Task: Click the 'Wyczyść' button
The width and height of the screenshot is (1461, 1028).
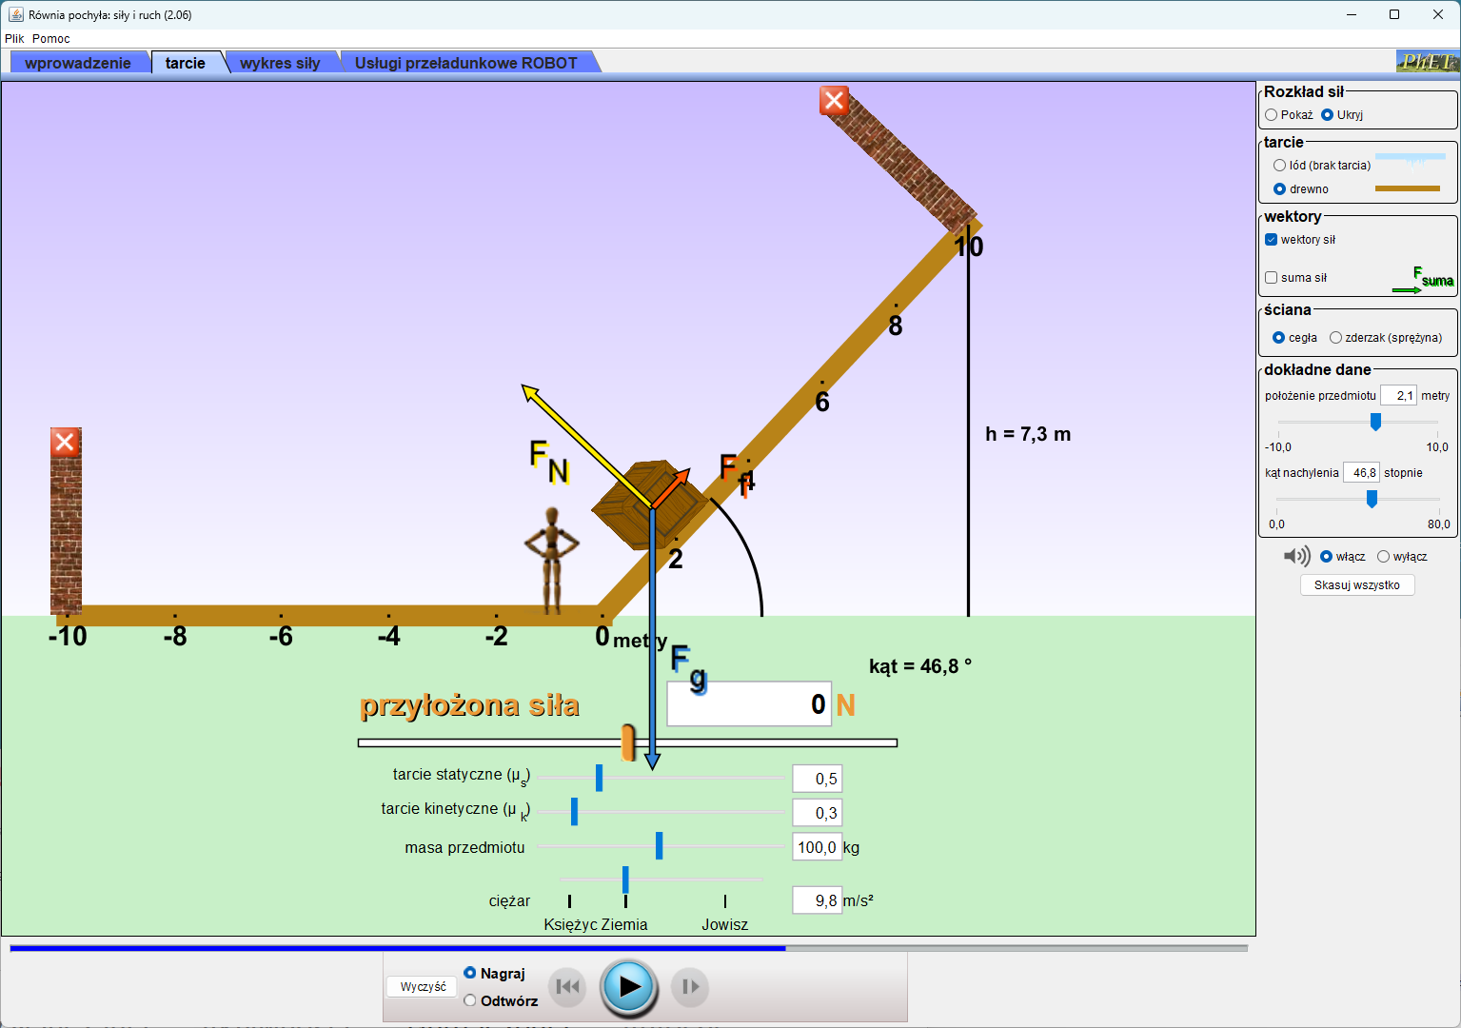Action: pos(423,987)
